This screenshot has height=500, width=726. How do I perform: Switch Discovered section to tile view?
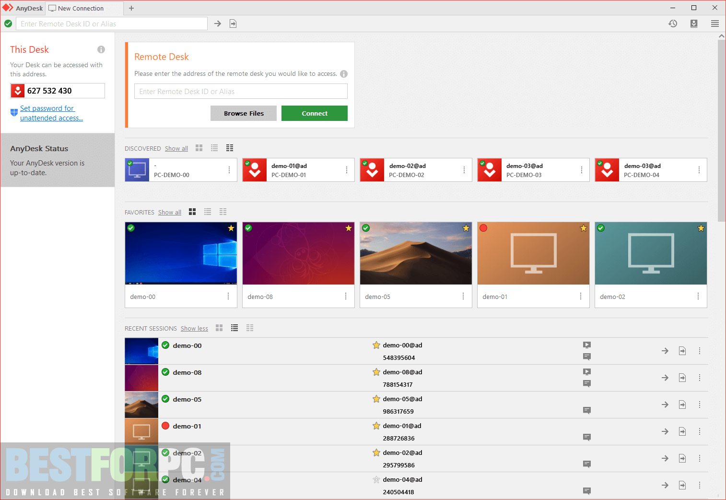[199, 148]
